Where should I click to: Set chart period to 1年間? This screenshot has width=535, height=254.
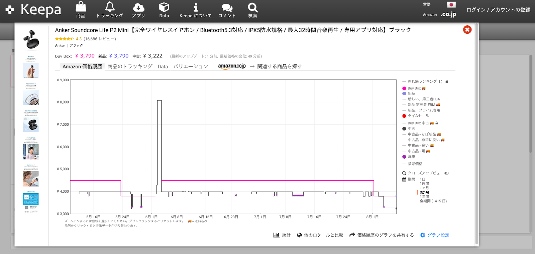[424, 197]
